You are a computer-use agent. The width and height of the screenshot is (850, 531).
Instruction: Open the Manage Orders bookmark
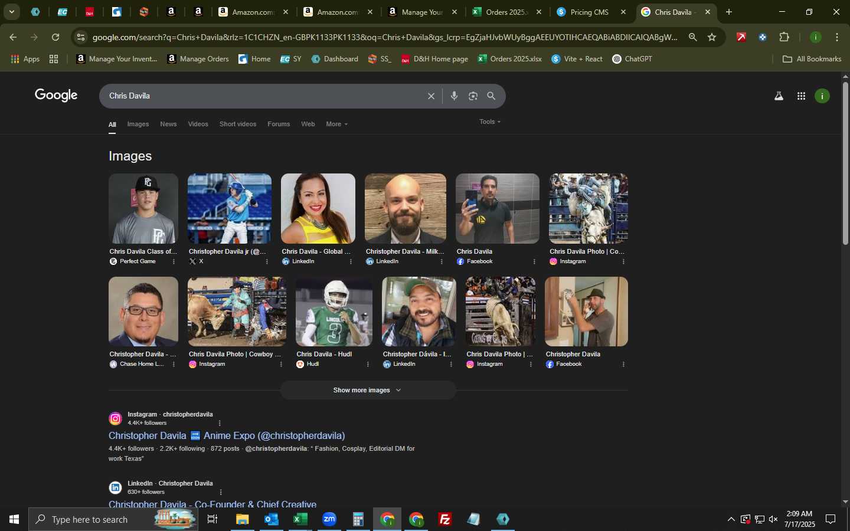point(198,59)
